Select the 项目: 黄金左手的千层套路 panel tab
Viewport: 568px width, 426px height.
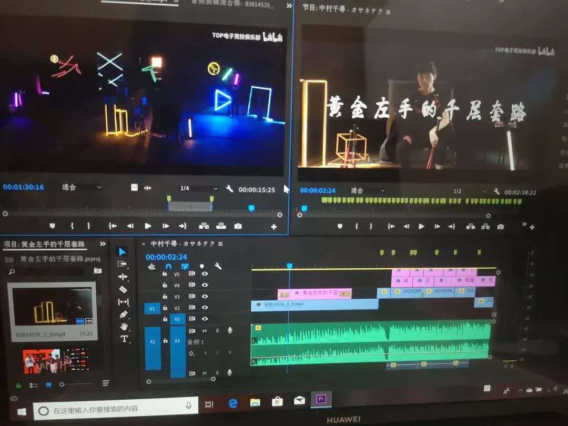coord(44,245)
